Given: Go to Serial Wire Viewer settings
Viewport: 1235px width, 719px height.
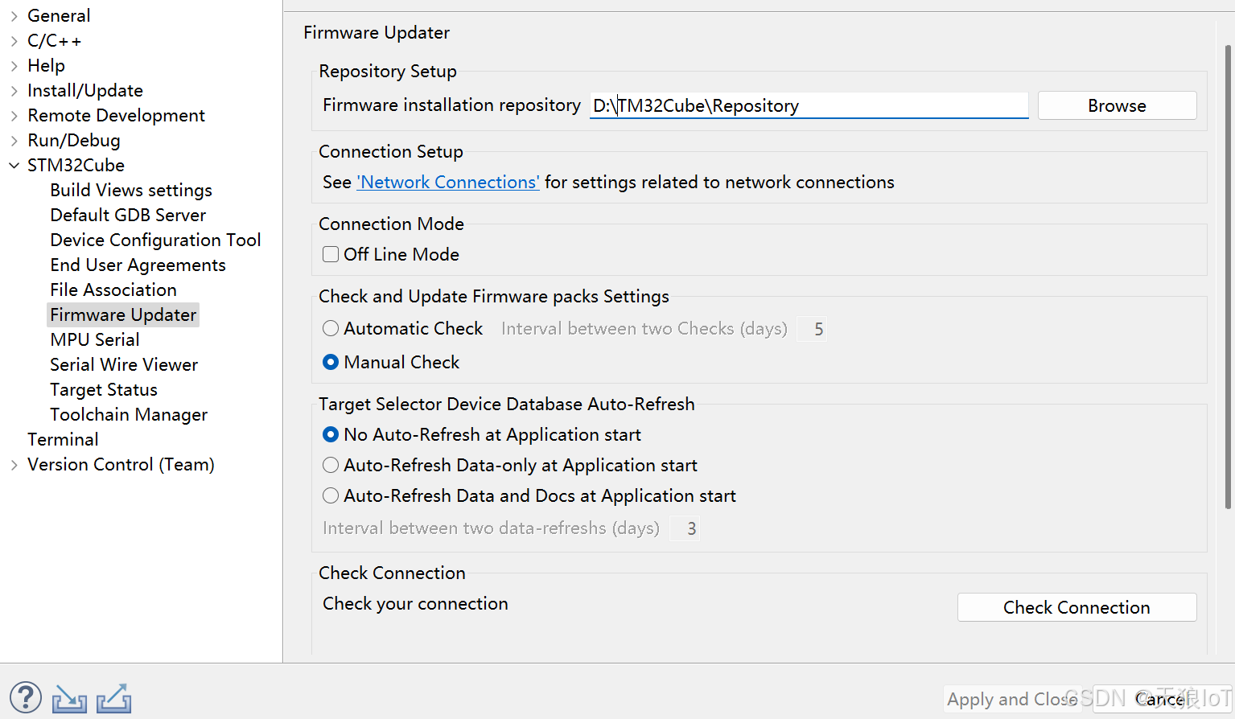Looking at the screenshot, I should [x=124, y=365].
